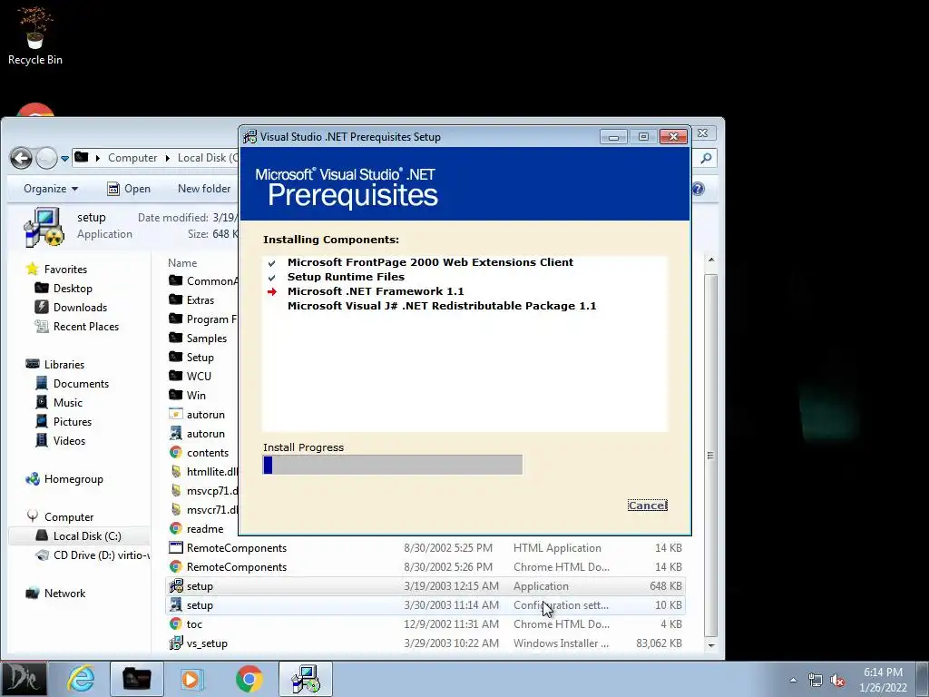Screen dimensions: 929x697
Task: Select the readme file icon
Action: tap(175, 528)
